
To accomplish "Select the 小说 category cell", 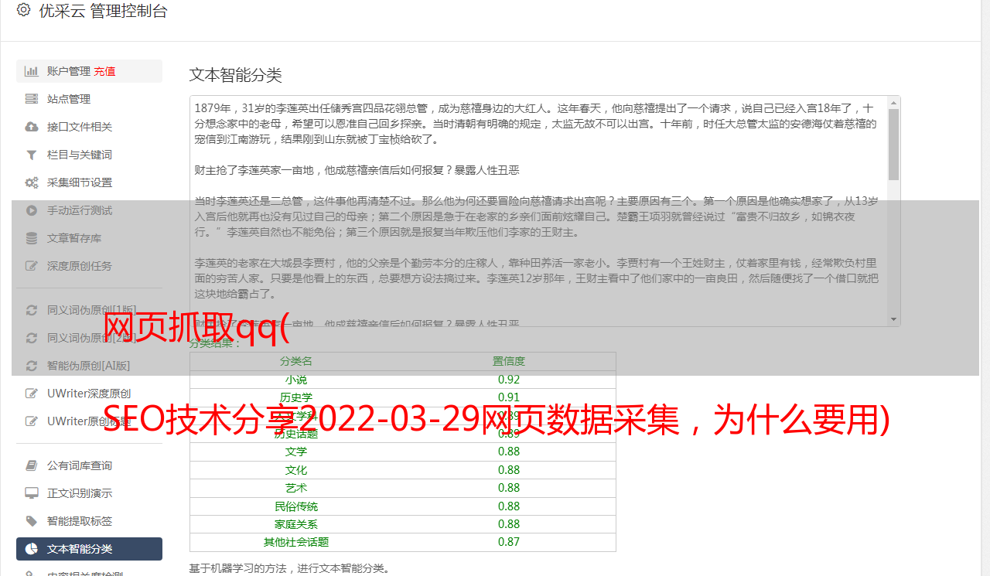I will pyautogui.click(x=296, y=380).
